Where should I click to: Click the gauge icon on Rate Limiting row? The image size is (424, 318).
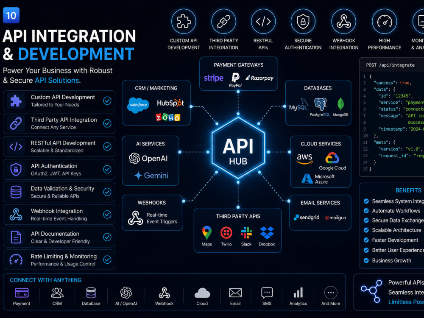click(16, 259)
